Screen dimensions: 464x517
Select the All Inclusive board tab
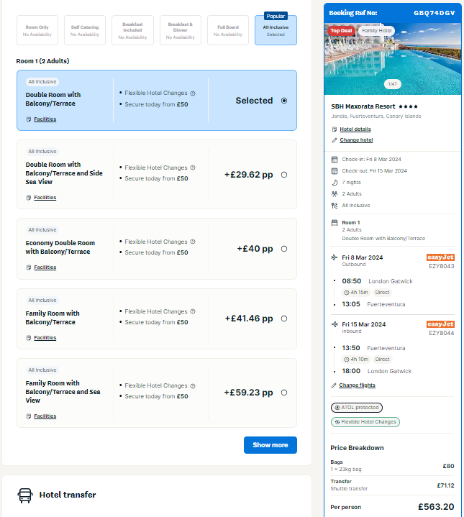point(276,30)
